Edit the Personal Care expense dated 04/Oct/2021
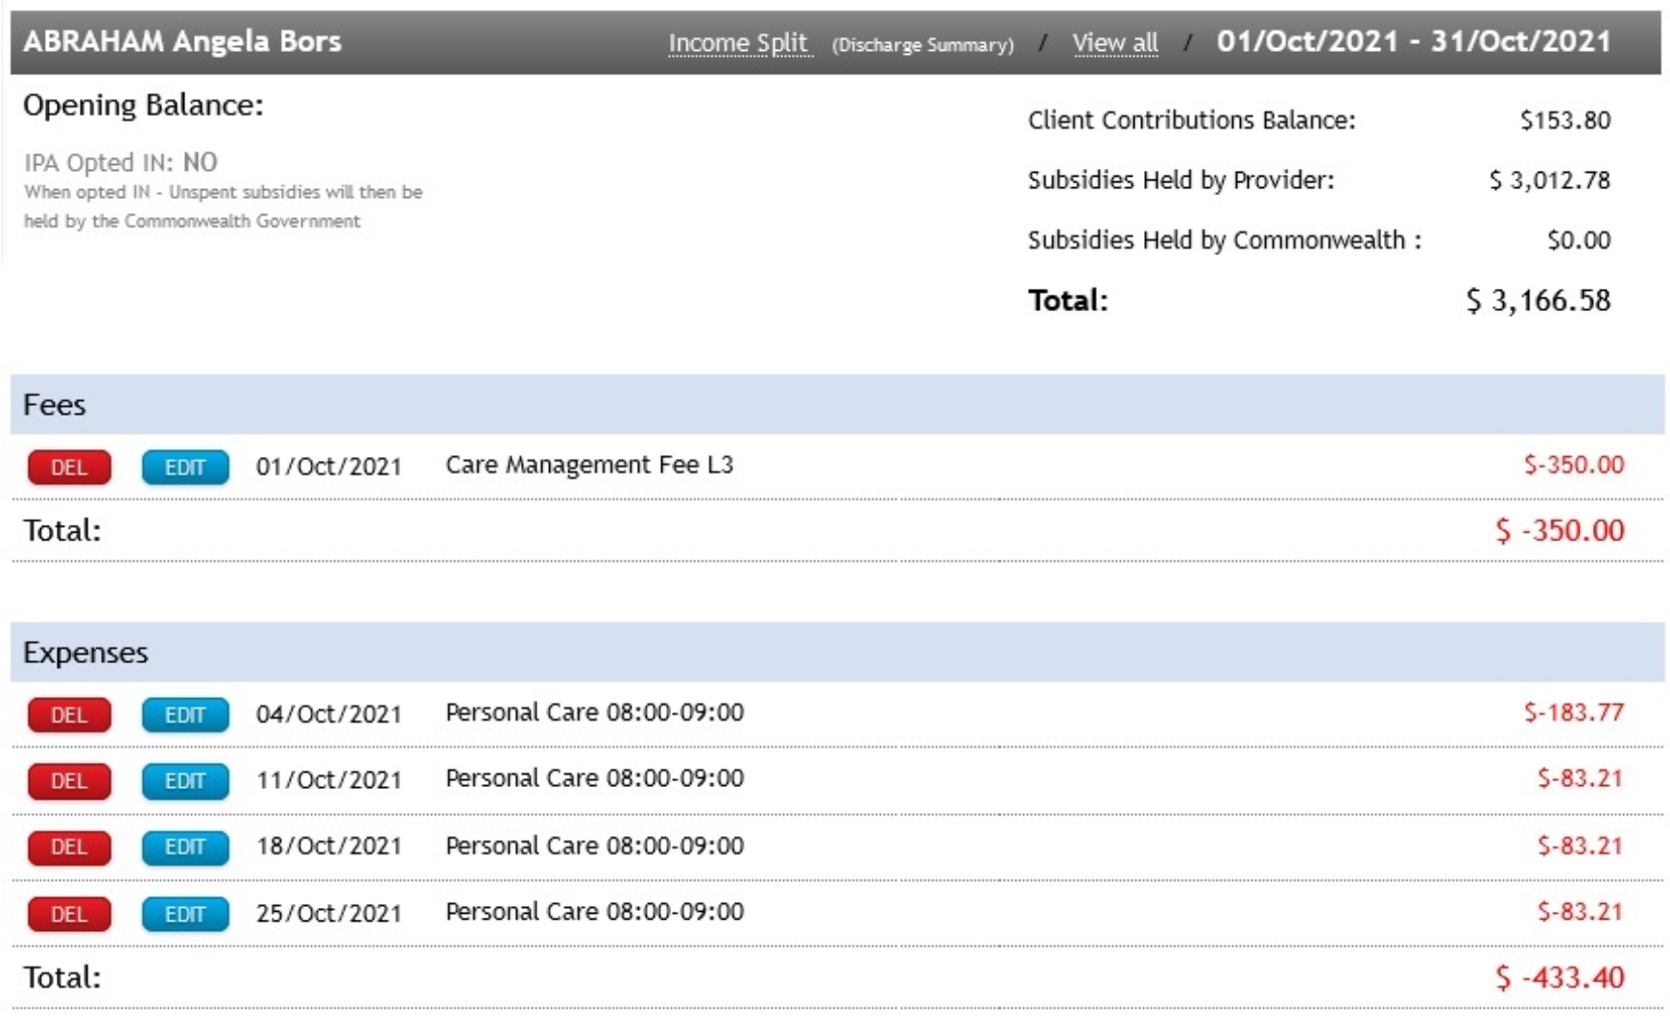This screenshot has width=1670, height=1028. tap(185, 714)
